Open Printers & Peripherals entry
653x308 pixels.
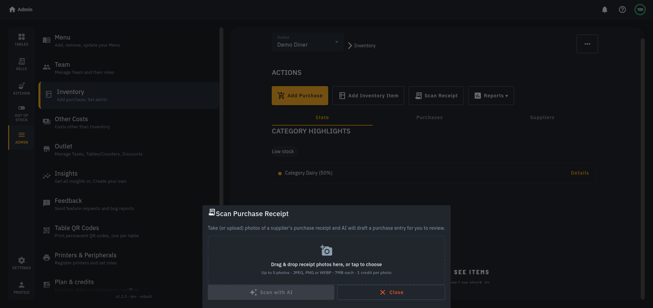pyautogui.click(x=121, y=259)
